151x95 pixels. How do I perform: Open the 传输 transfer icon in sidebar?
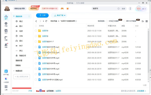tap(6, 24)
